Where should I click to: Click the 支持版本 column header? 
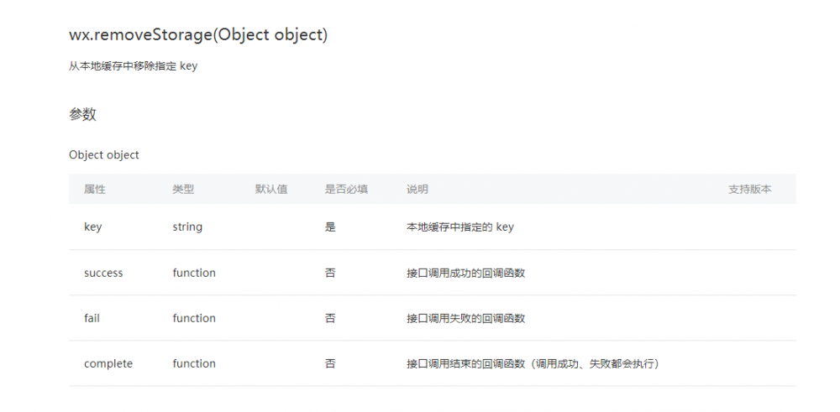click(x=750, y=190)
